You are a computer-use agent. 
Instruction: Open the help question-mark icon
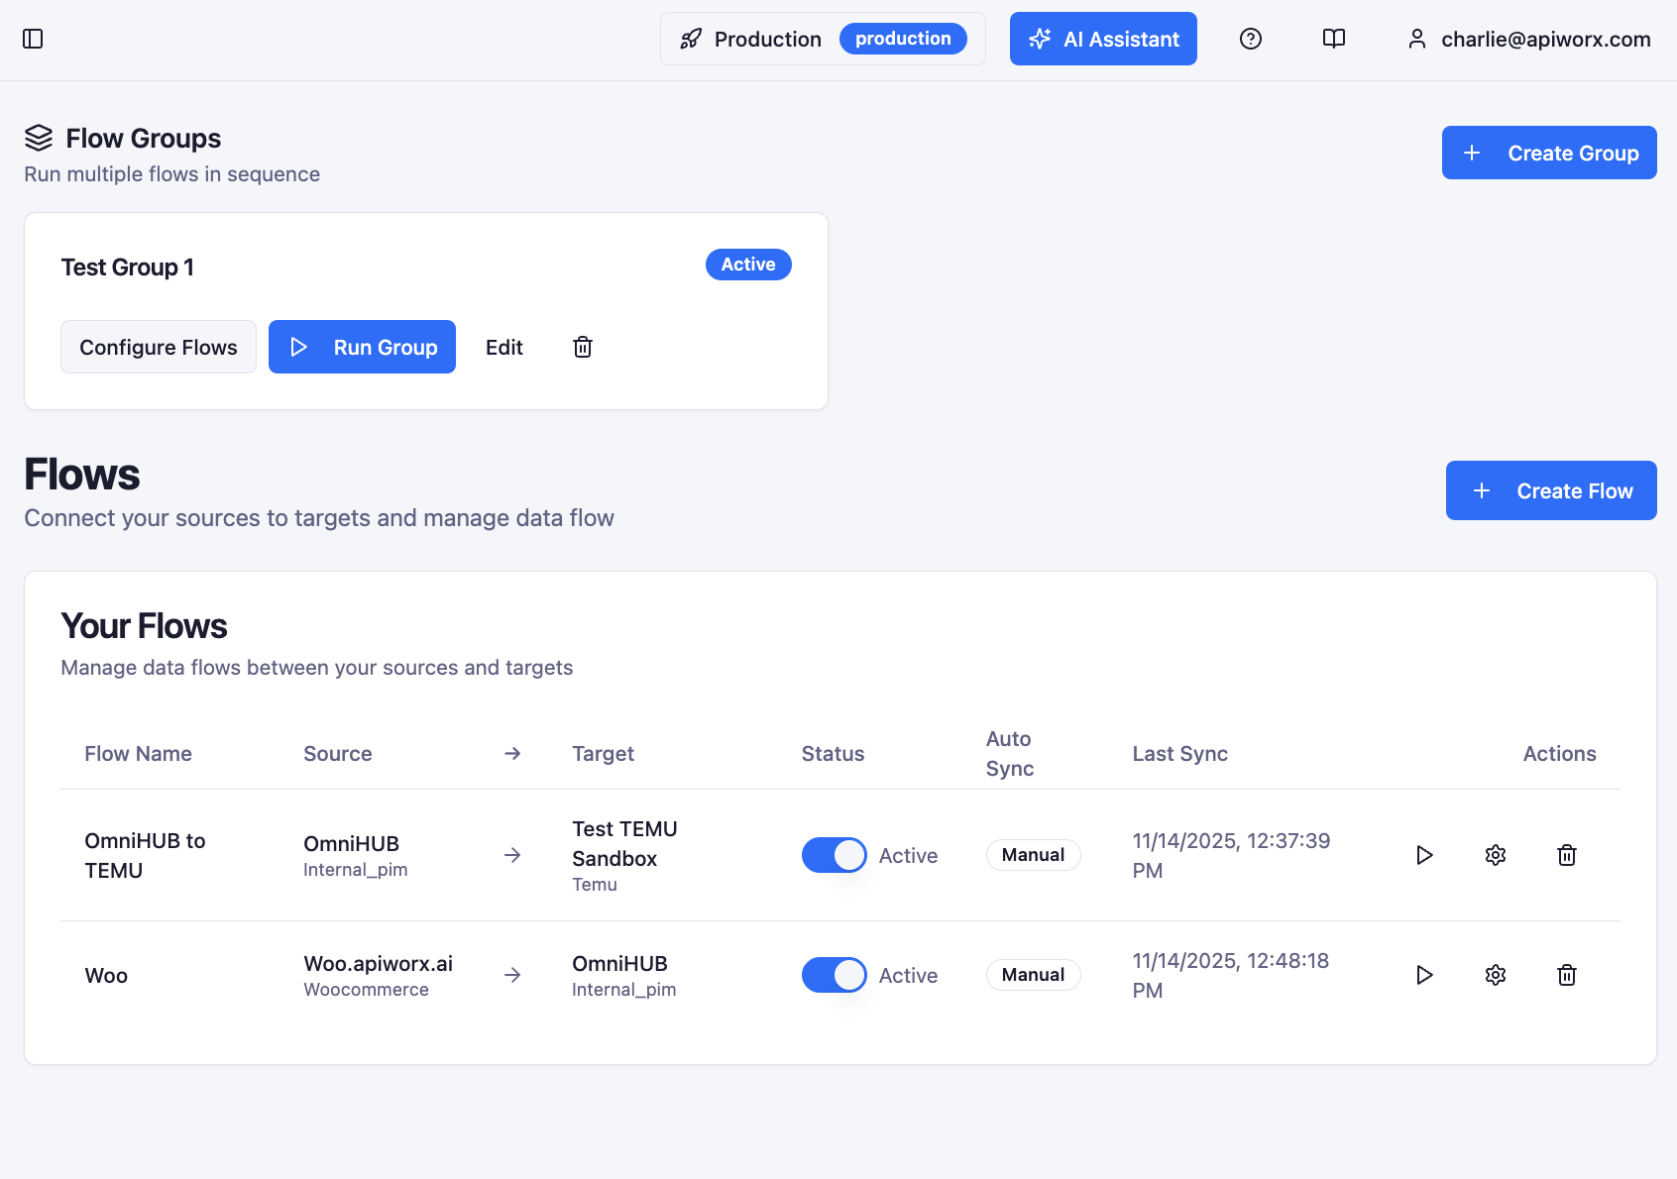click(x=1250, y=39)
